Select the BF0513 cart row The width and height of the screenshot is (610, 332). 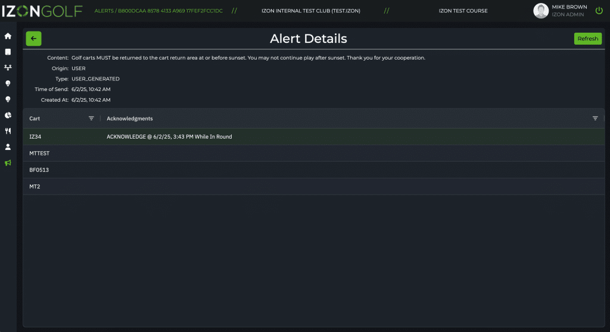313,170
